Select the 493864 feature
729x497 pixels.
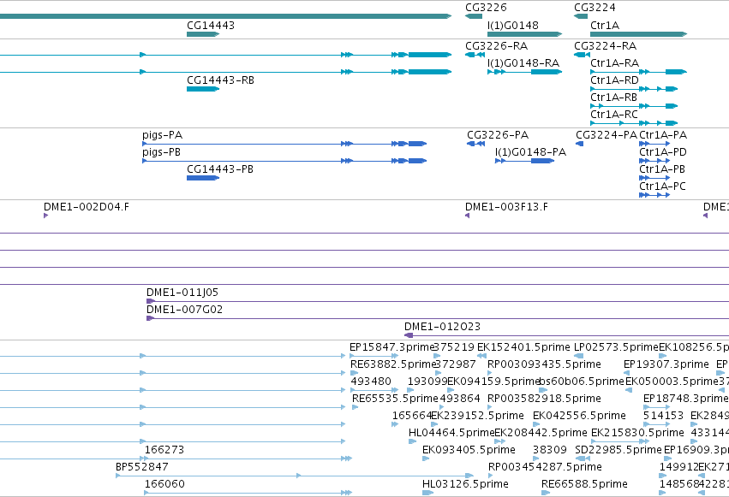442,407
